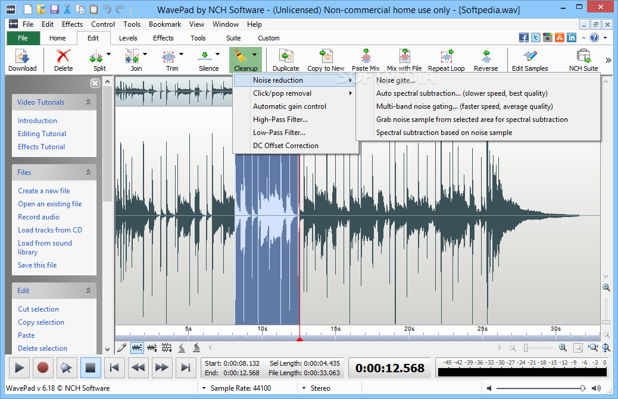This screenshot has width=618, height=399.
Task: Click the waveform overview thumbnail at top
Action: tap(174, 91)
